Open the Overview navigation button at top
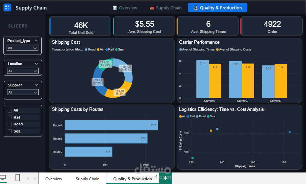 (x=125, y=8)
